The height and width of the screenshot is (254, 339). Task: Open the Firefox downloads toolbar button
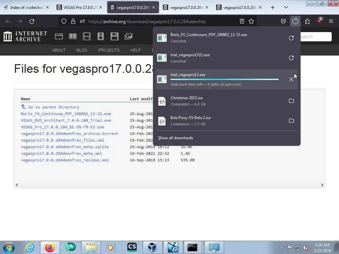pos(295,21)
